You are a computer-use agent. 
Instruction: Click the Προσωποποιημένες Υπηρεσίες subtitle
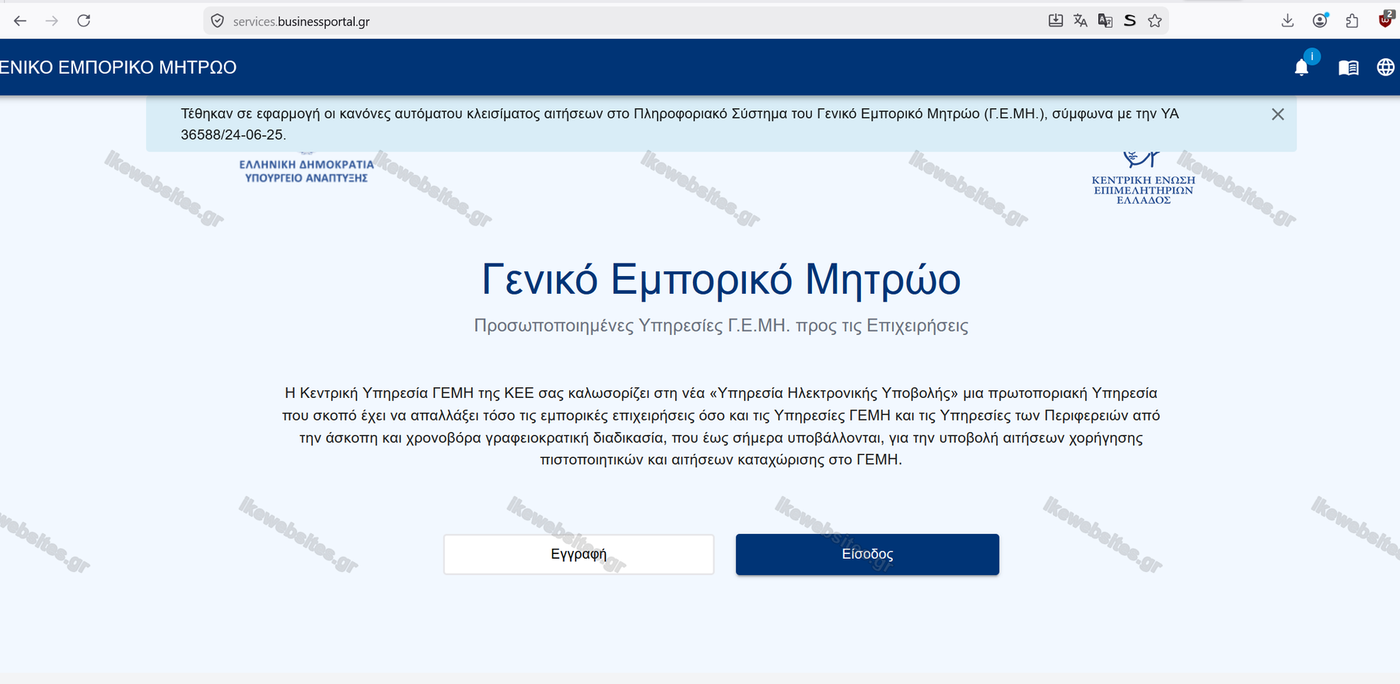pyautogui.click(x=721, y=326)
